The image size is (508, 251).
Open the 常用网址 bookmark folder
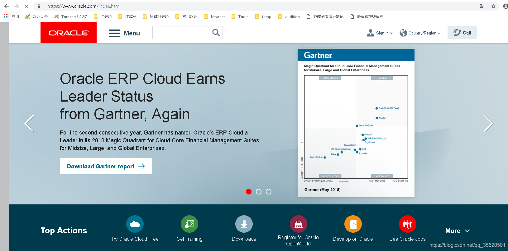(x=186, y=16)
